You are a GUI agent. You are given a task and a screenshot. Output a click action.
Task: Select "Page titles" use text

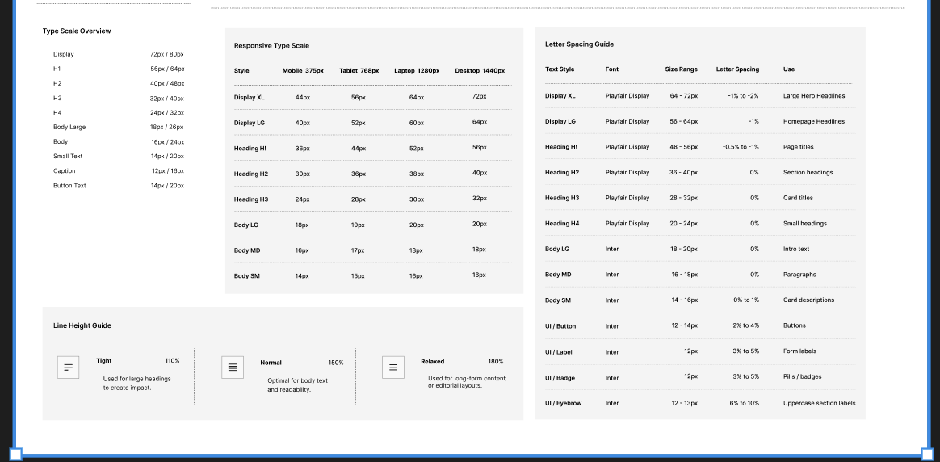[799, 147]
